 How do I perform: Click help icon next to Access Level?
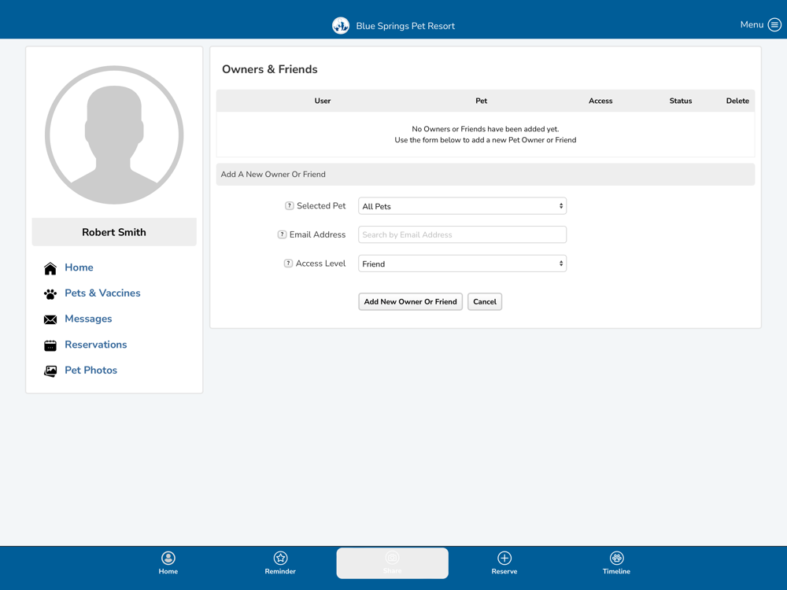point(288,264)
